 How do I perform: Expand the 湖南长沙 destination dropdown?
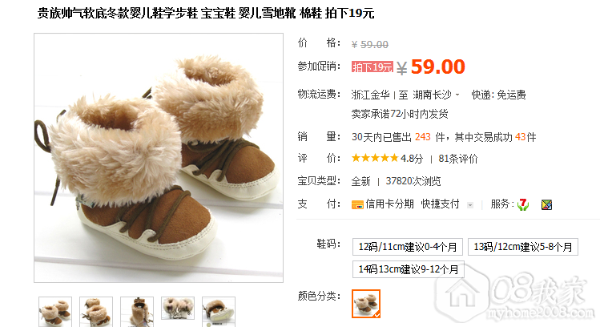[457, 95]
